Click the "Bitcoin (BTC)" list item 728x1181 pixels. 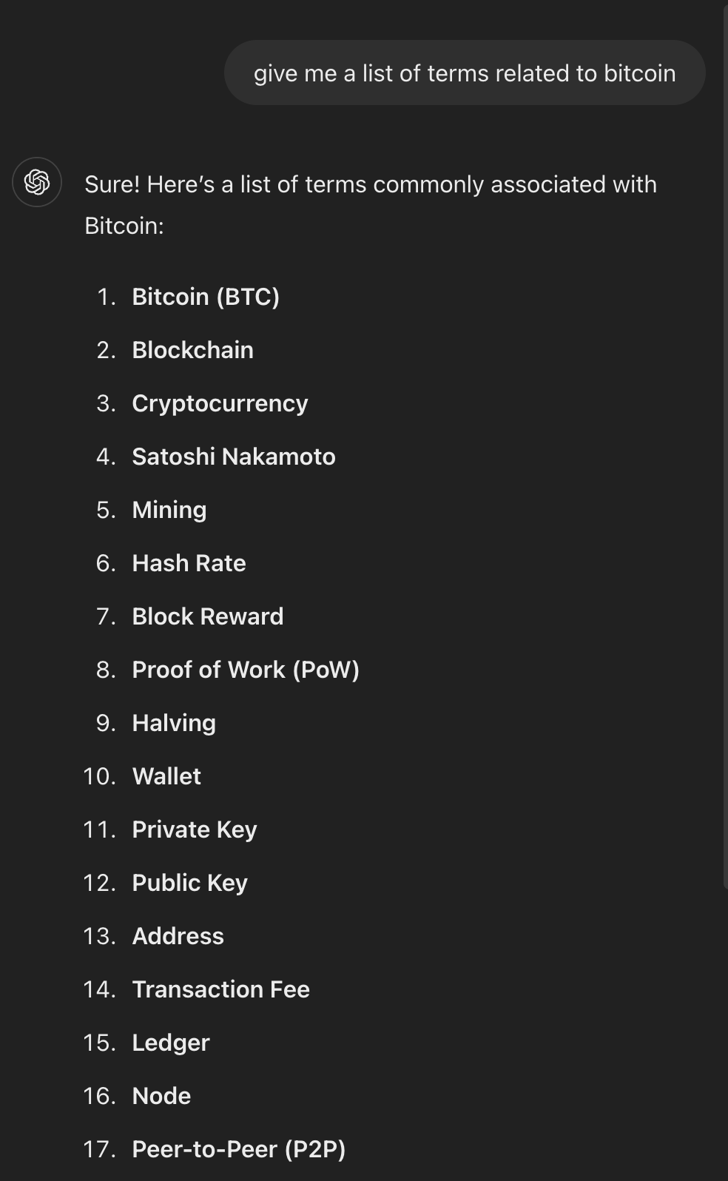click(x=206, y=297)
